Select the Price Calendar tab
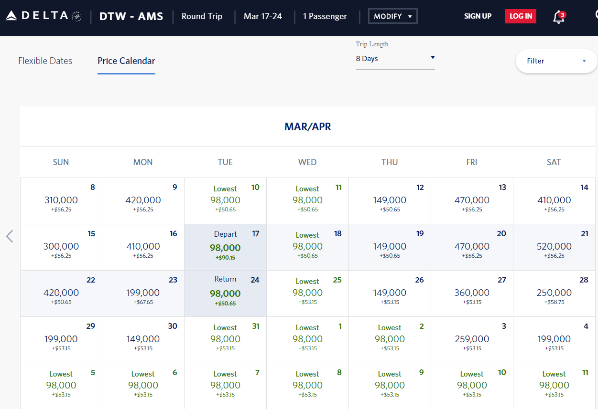Image resolution: width=598 pixels, height=409 pixels. [126, 61]
